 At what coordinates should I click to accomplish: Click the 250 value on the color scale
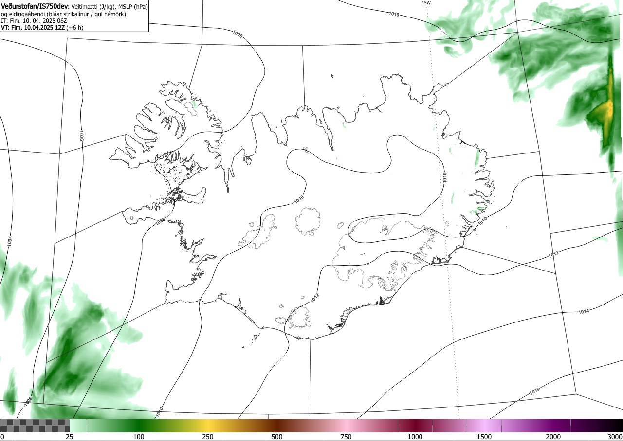tap(208, 437)
